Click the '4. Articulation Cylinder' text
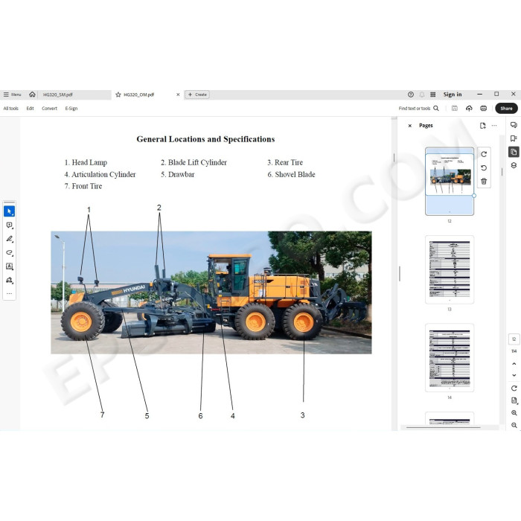Screen dimensions: 521x521 coord(100,174)
